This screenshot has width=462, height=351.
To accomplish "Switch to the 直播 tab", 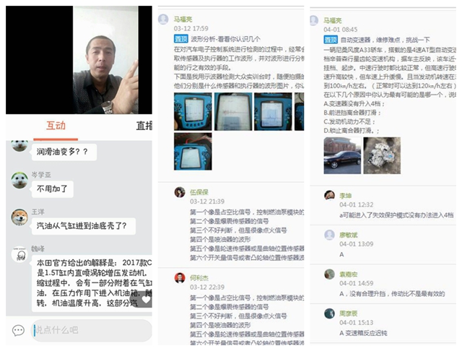I will 144,126.
